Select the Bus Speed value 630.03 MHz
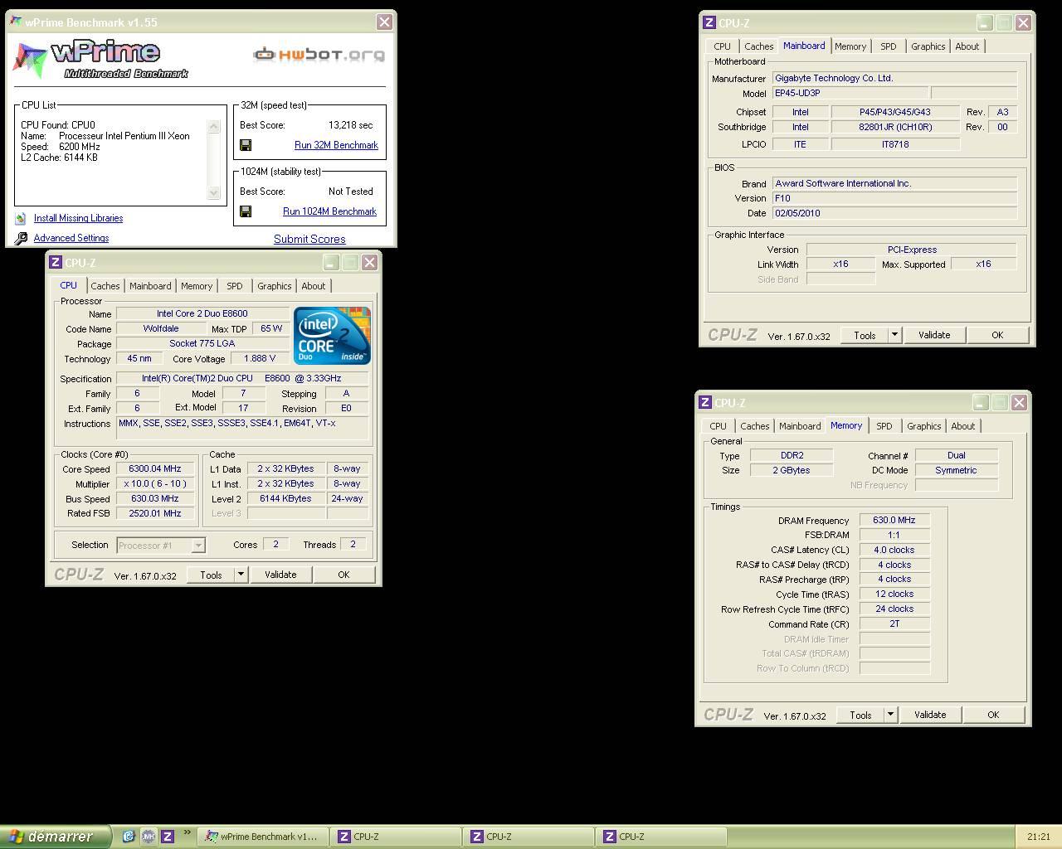1062x849 pixels. point(155,499)
